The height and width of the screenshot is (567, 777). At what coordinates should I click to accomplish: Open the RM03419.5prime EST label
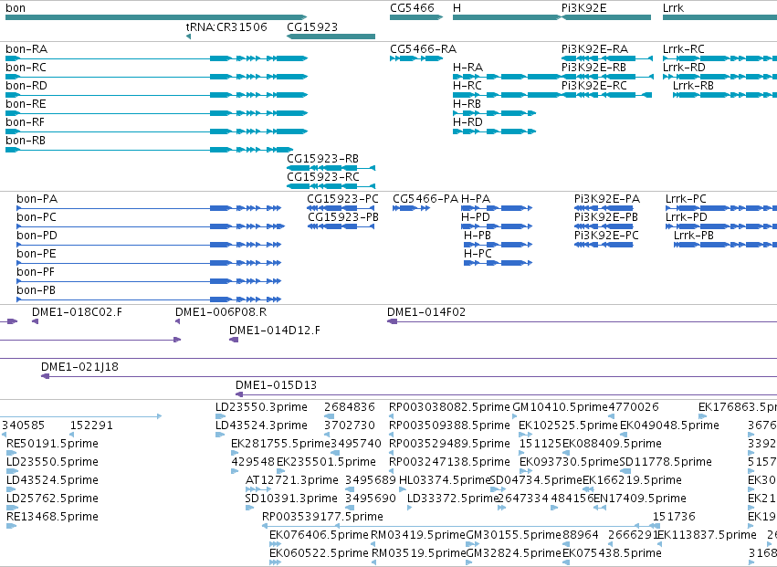pyautogui.click(x=419, y=535)
